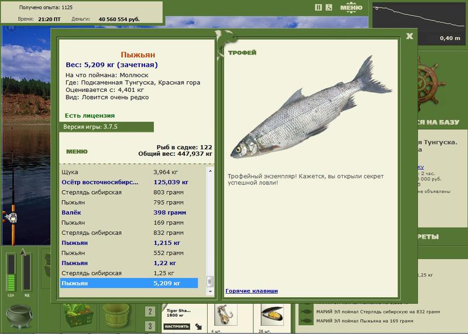
Task: Close the trophy fish dialog
Action: coord(409,36)
